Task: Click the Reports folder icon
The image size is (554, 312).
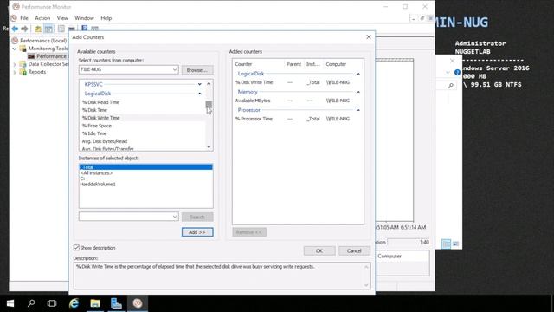Action: point(23,72)
